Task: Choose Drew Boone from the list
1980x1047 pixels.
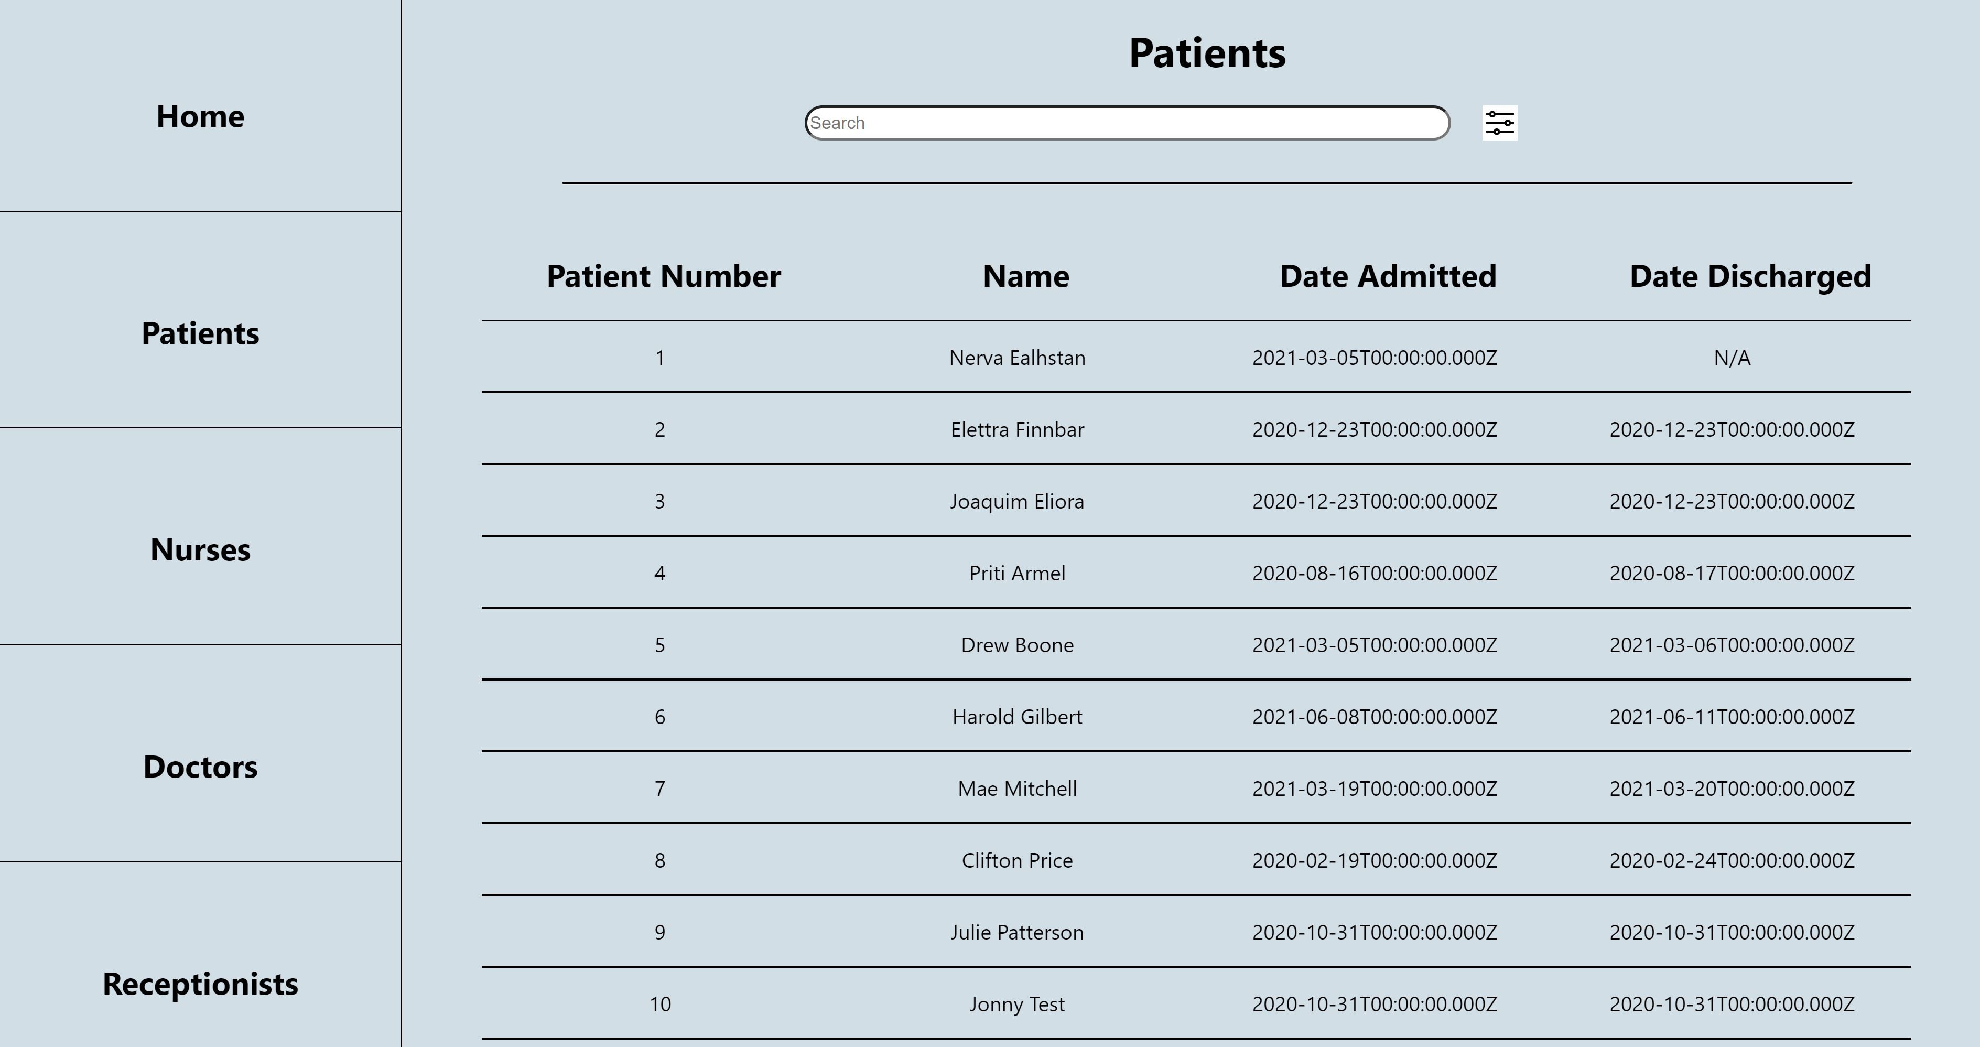Action: (x=1017, y=646)
